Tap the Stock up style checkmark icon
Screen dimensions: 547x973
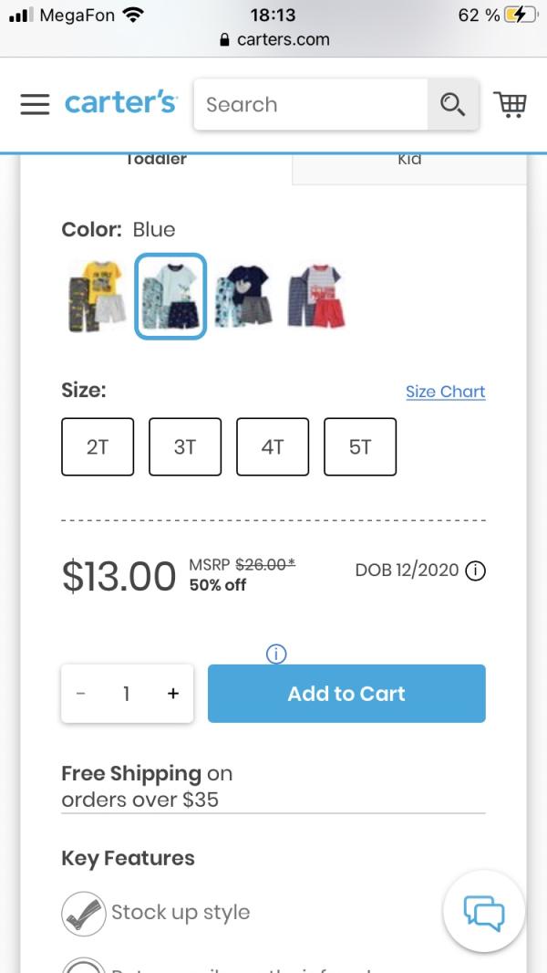click(83, 913)
